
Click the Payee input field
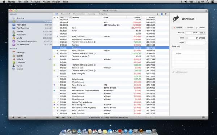point(195,42)
